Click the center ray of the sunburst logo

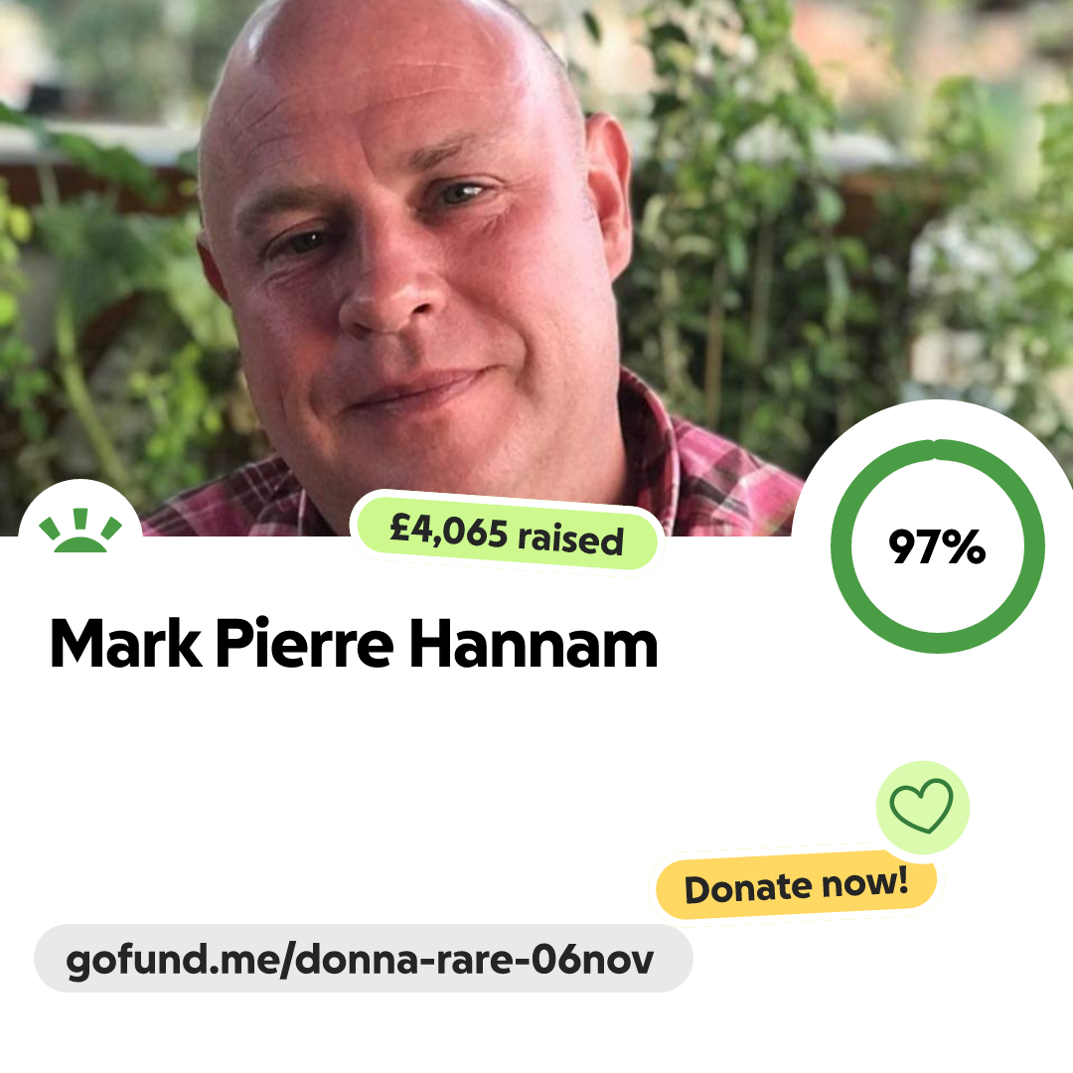point(80,519)
